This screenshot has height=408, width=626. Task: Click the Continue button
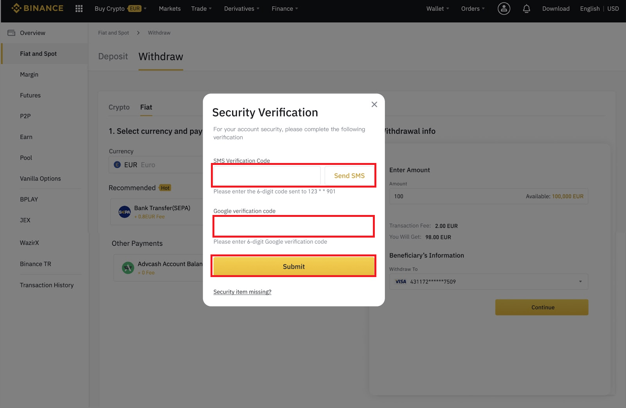[x=542, y=307]
